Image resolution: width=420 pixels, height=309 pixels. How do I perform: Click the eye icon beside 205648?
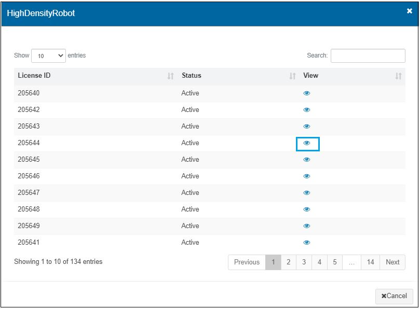point(307,209)
